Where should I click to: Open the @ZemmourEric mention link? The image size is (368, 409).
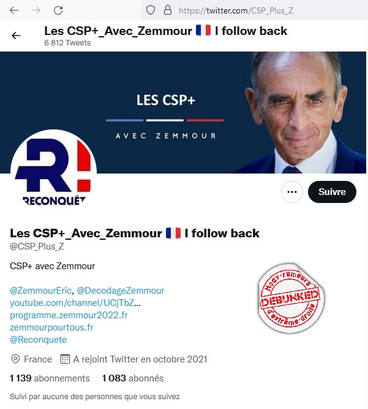coord(40,291)
